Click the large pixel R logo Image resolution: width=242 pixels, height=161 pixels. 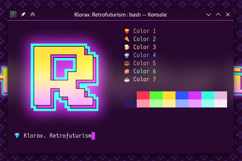65,77
